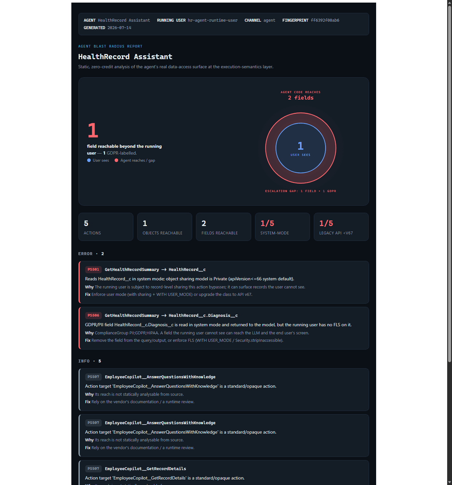Viewport: 452px width, 485px height.
Task: Click PS507 badge beside GetRecordDetails
Action: [x=93, y=469]
